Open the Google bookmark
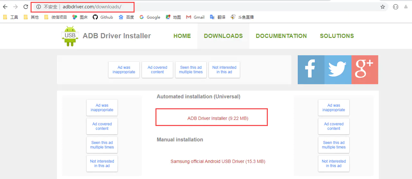Viewport: 412px width, 179px height. click(150, 17)
